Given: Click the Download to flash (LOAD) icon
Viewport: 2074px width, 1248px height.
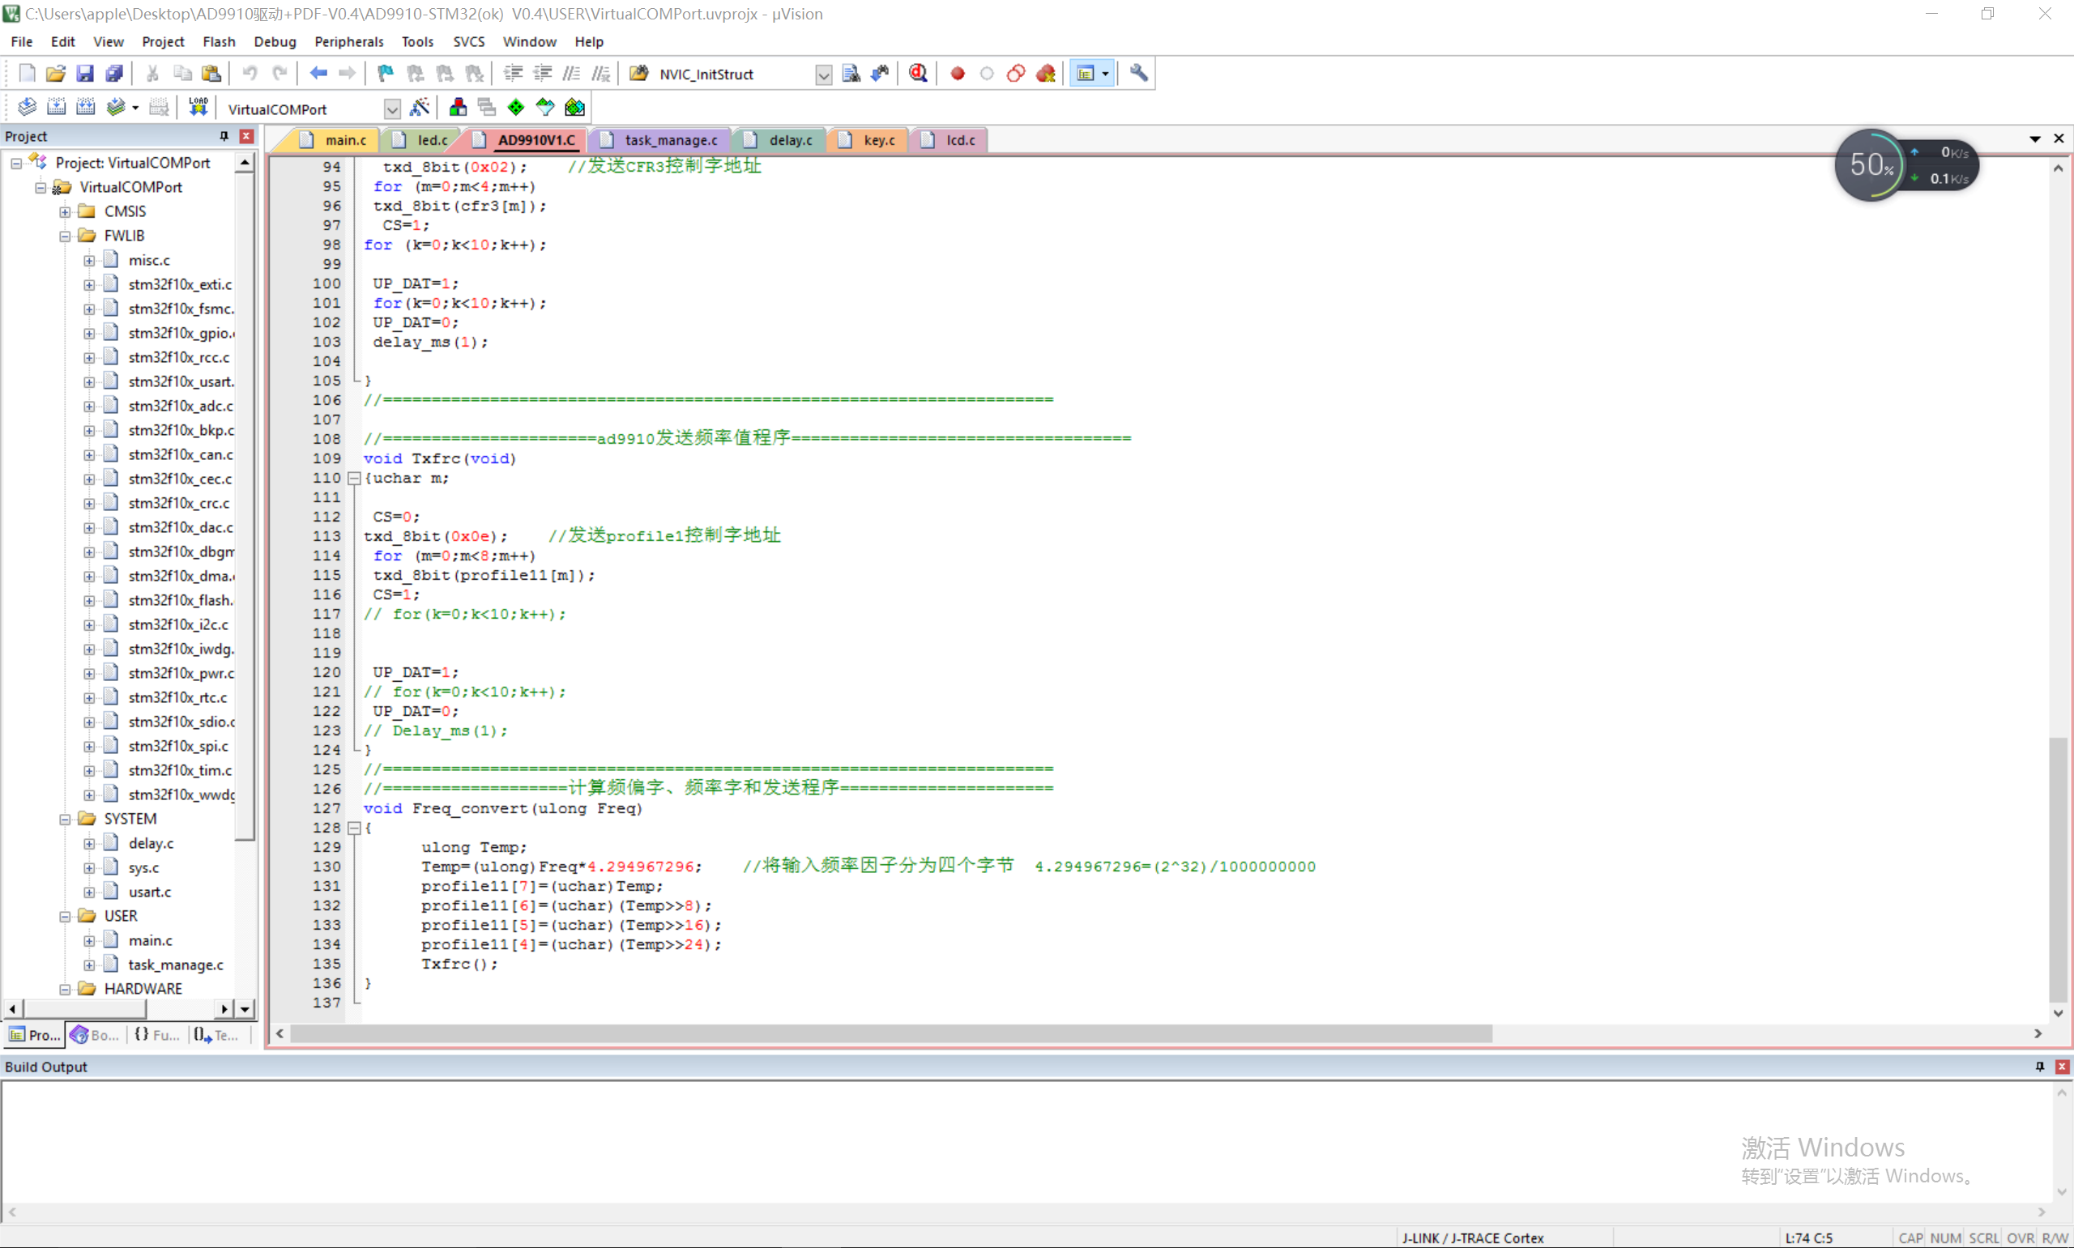Looking at the screenshot, I should [198, 108].
